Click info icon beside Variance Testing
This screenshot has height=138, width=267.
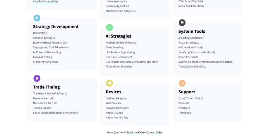tap(54, 38)
